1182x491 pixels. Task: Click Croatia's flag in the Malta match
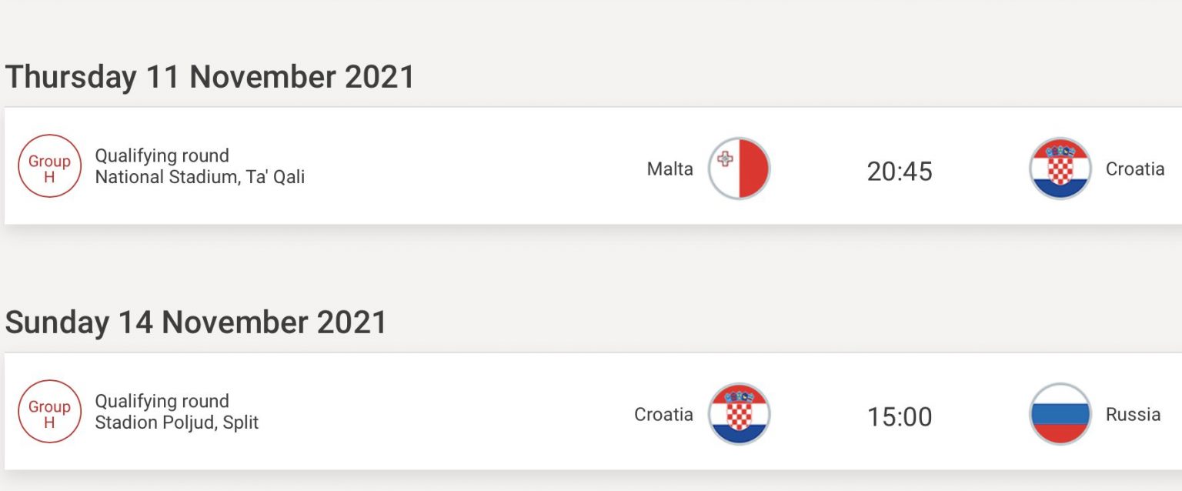coord(1060,169)
